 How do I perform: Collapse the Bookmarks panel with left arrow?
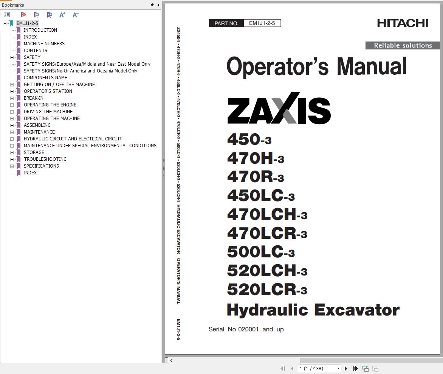coord(158,5)
